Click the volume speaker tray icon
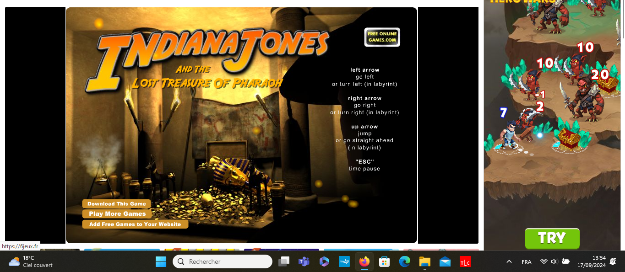625x272 pixels. pos(554,261)
